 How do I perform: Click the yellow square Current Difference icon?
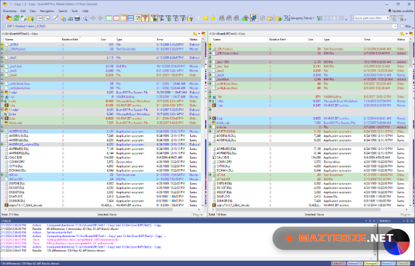pos(206,18)
